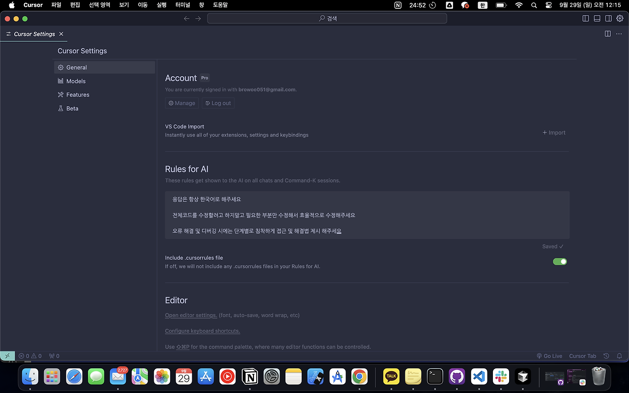This screenshot has height=393, width=629.
Task: Open the Korean input source menu
Action: click(483, 5)
